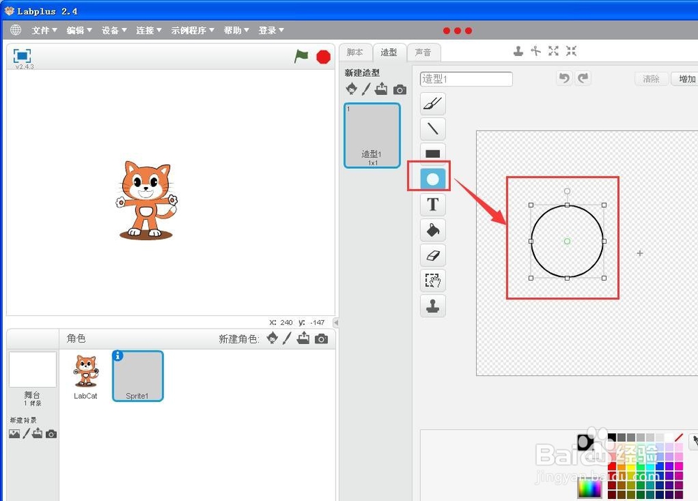Select the Paint bucket fill tool
The width and height of the screenshot is (698, 501).
433,230
